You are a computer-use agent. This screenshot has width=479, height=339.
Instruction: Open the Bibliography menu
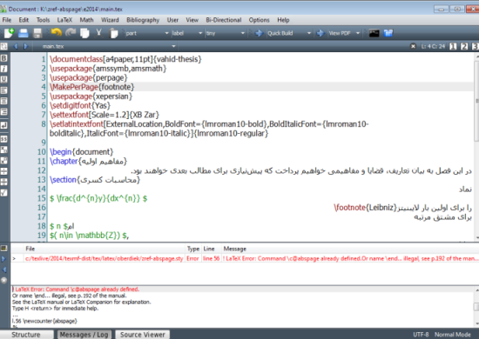(143, 20)
